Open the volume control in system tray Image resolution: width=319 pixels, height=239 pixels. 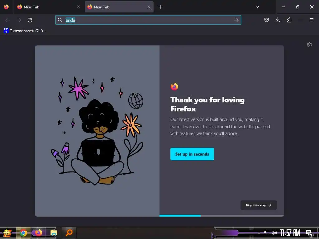(274, 233)
